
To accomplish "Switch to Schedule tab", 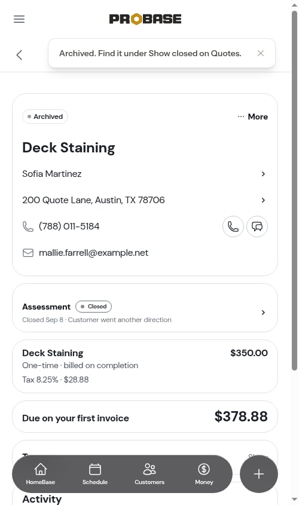I will (x=95, y=474).
